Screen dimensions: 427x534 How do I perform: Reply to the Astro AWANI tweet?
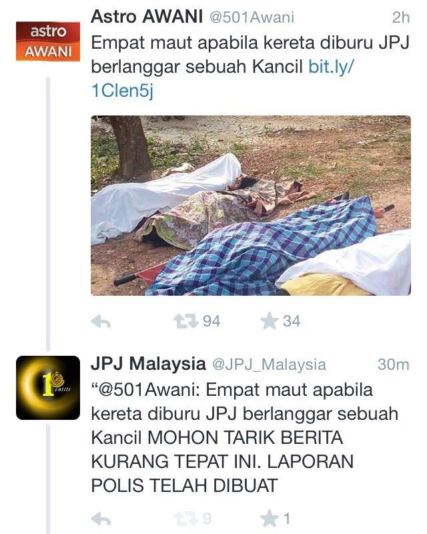tap(101, 321)
